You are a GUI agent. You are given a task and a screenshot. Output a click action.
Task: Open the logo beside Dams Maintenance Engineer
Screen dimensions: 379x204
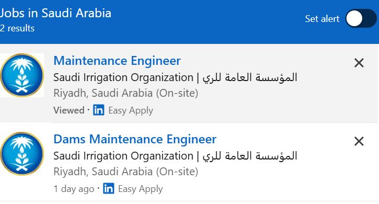[x=22, y=154]
